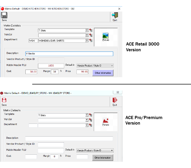The height and width of the screenshot is (168, 191).
Task: Click the icon beside Template in the Kitchen Store window
Action: [x=91, y=30]
